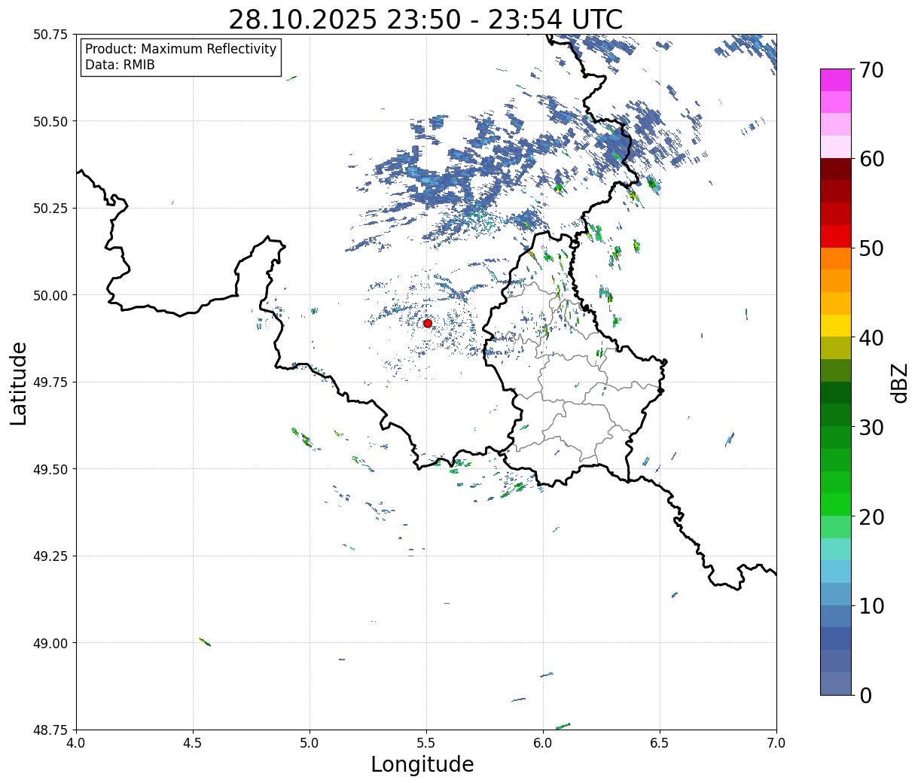The width and height of the screenshot is (918, 783).
Task: Click the latitude tick label 49.25
Action: pos(50,556)
